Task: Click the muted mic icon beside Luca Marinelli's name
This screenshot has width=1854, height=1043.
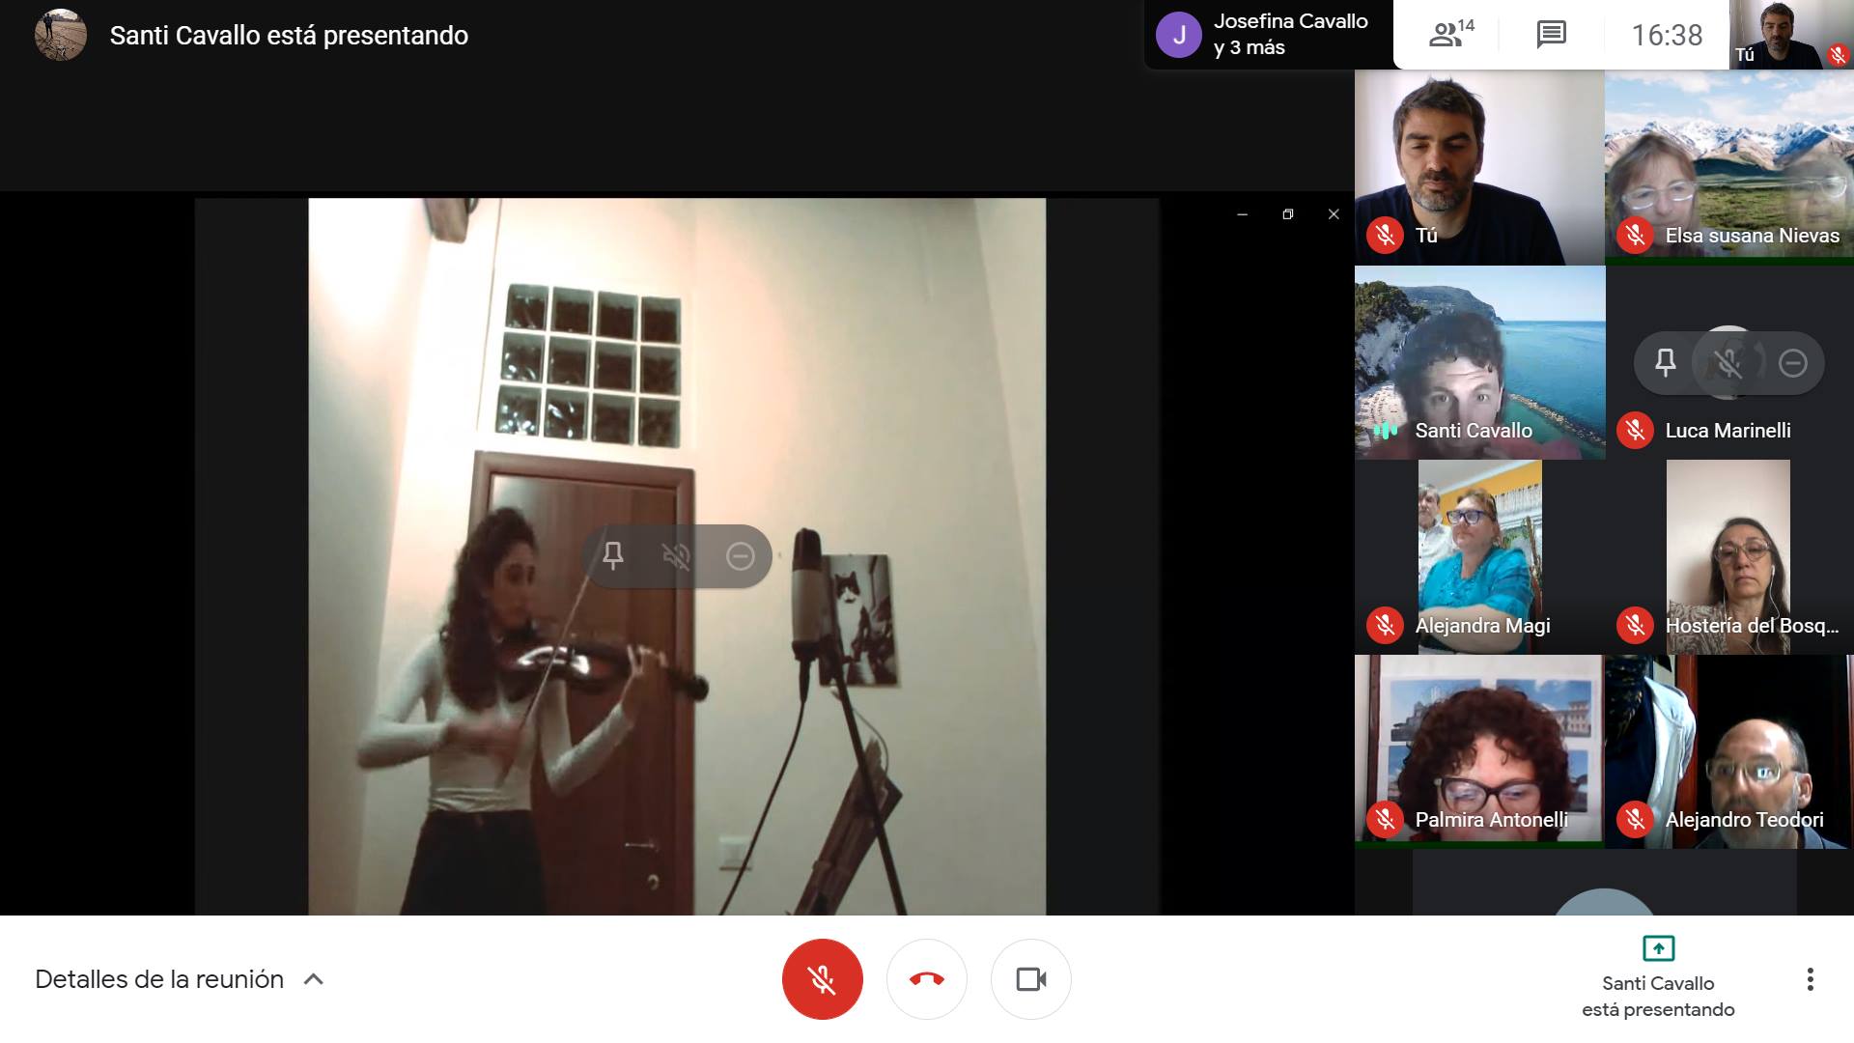Action: pos(1635,431)
